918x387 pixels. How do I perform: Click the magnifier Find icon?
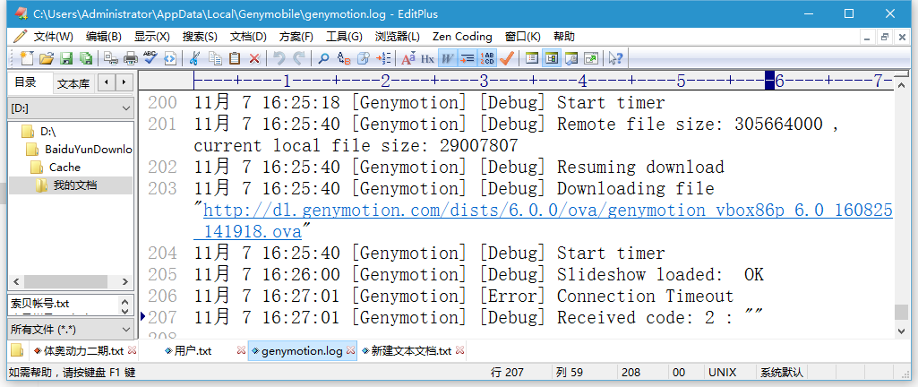point(323,58)
